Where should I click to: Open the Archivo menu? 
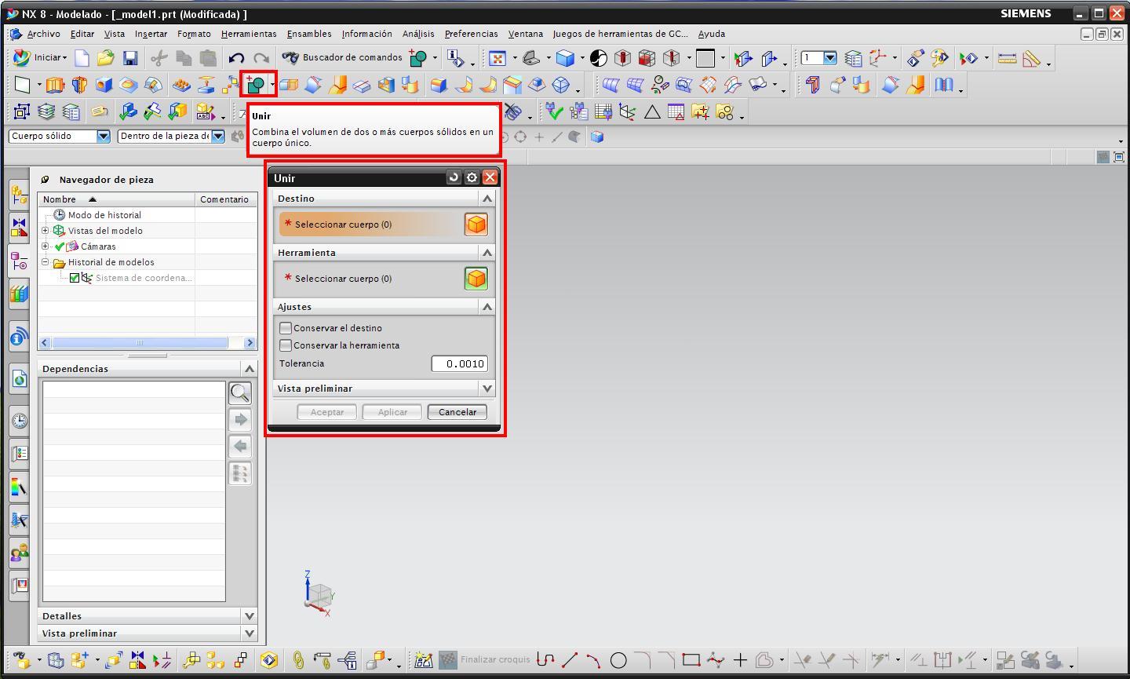43,34
